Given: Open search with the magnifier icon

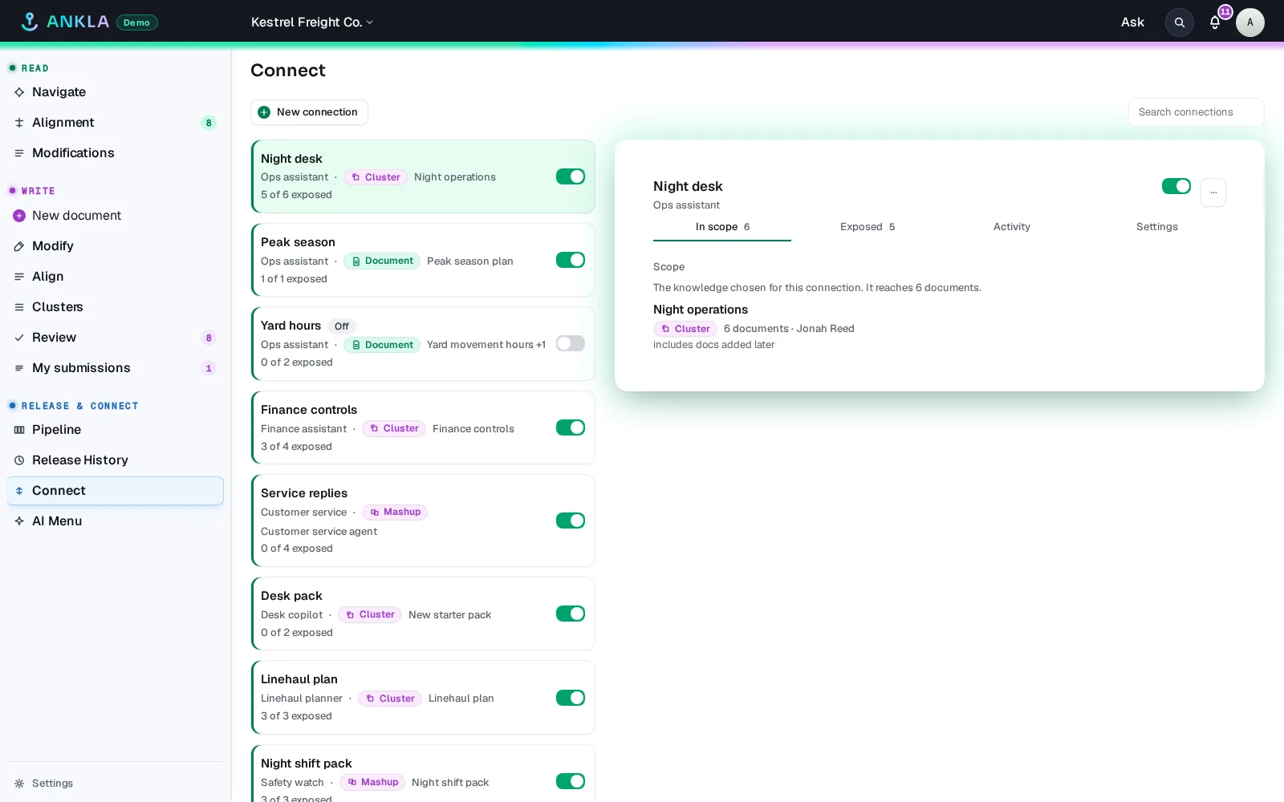Looking at the screenshot, I should tap(1180, 22).
